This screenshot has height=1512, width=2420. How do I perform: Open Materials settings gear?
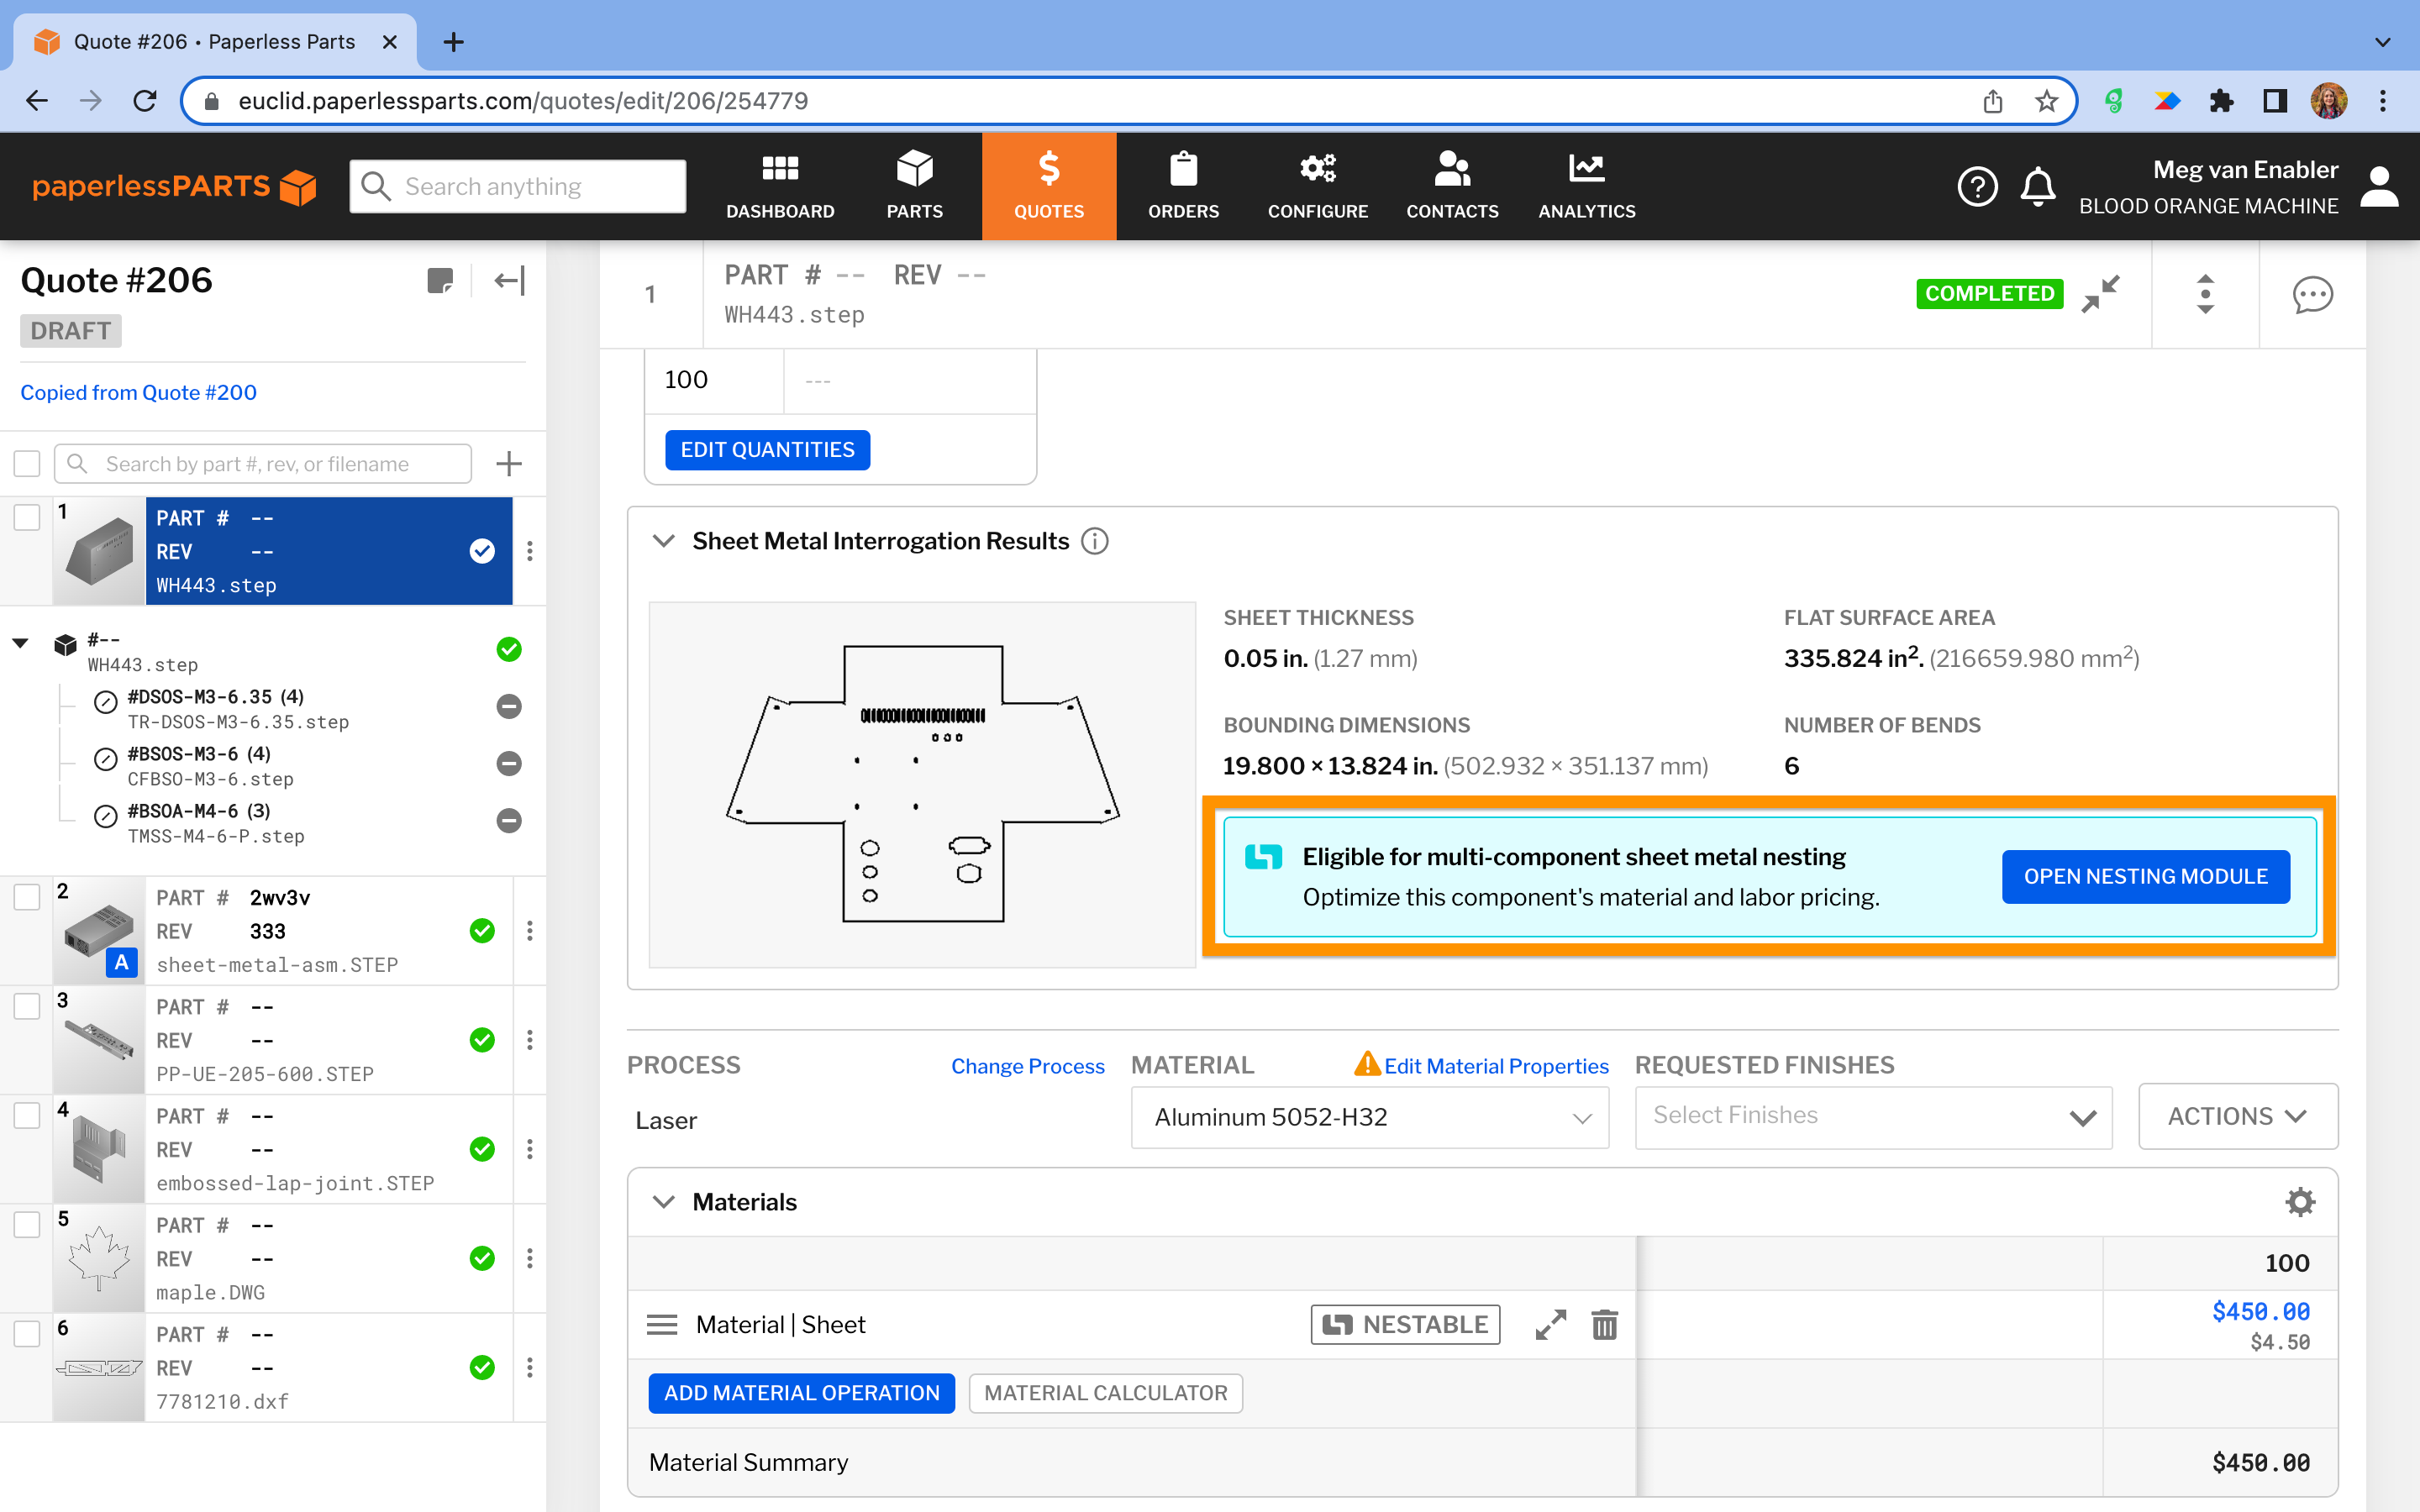(x=2300, y=1202)
